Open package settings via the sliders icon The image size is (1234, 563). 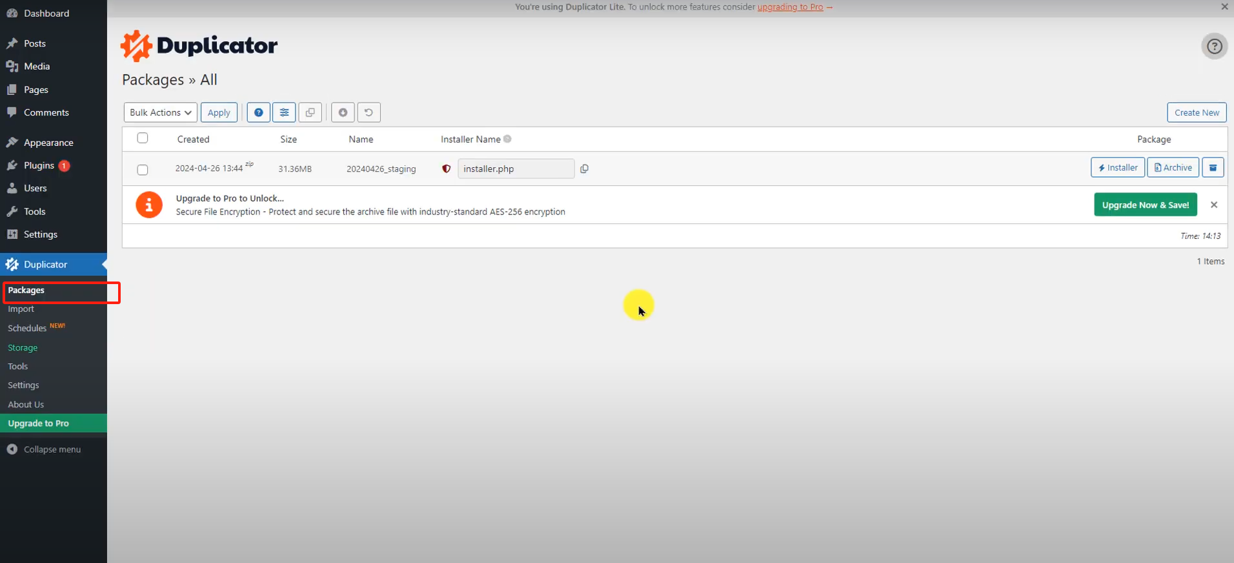(x=284, y=112)
